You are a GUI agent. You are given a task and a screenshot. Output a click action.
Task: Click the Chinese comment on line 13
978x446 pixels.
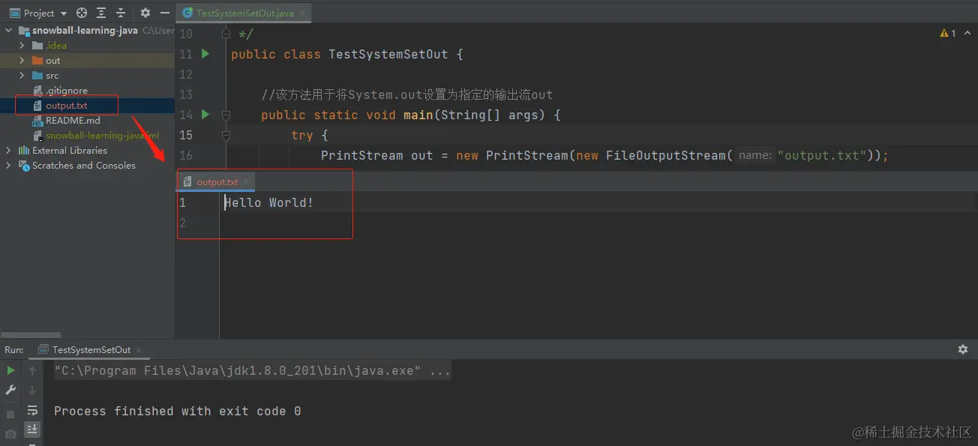(x=406, y=94)
